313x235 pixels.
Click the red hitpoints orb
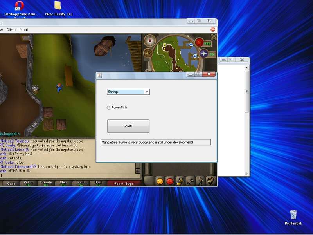pos(199,42)
